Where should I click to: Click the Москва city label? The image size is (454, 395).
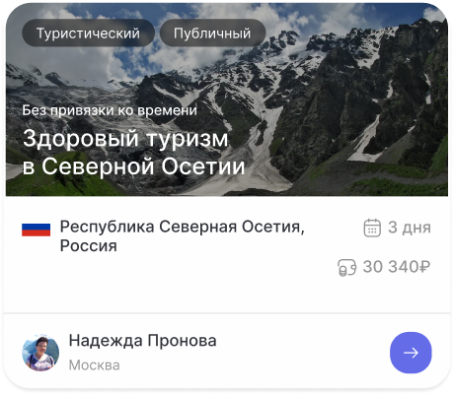[x=94, y=365]
